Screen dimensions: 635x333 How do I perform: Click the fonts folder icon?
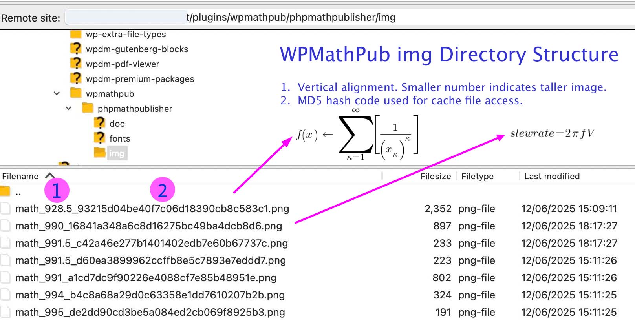(x=99, y=138)
